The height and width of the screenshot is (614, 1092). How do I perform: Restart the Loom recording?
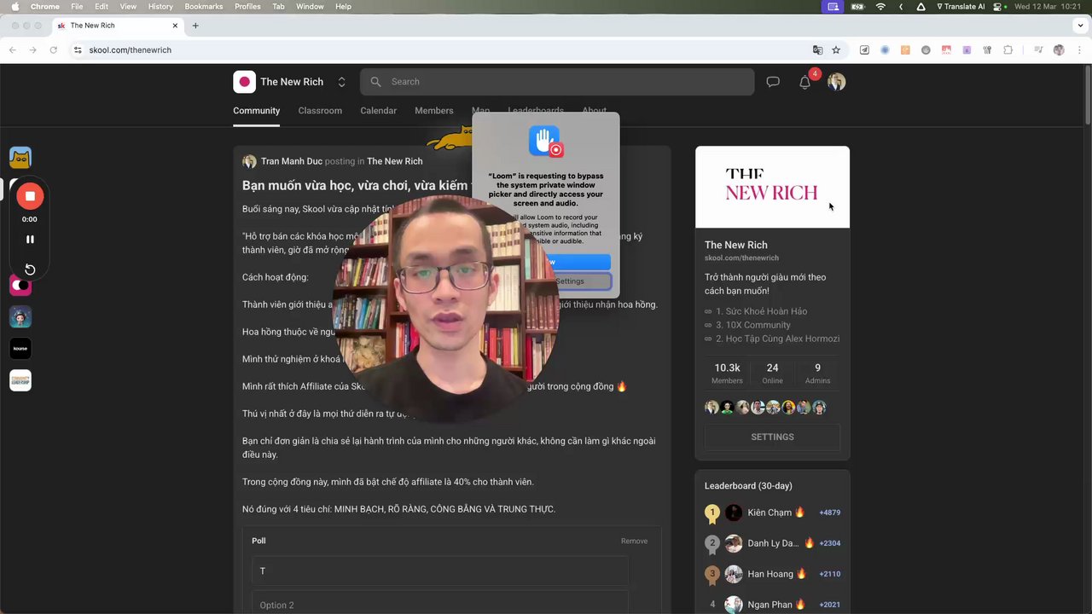[30, 269]
